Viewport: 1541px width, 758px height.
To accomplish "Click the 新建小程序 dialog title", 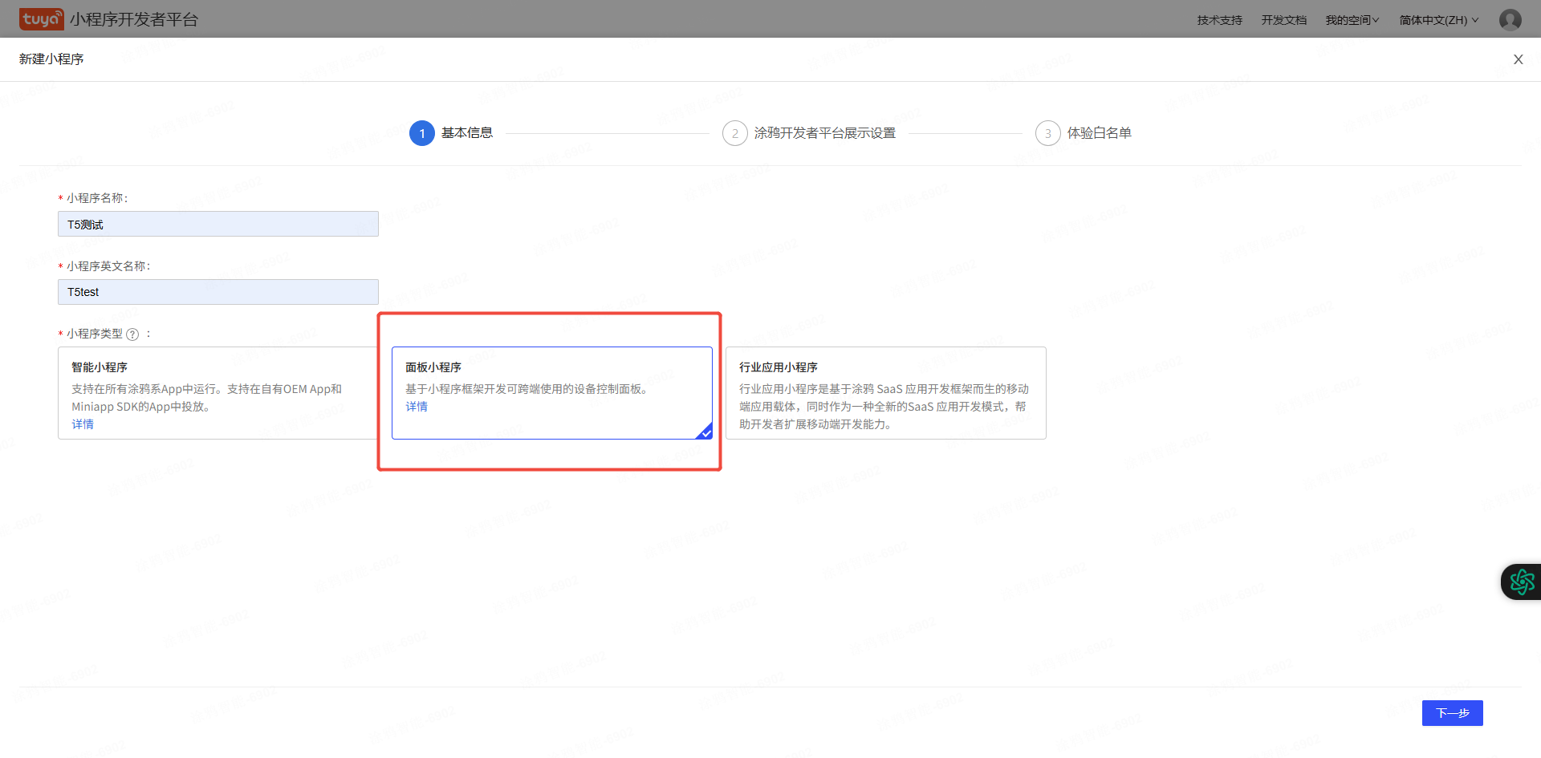I will (x=51, y=59).
